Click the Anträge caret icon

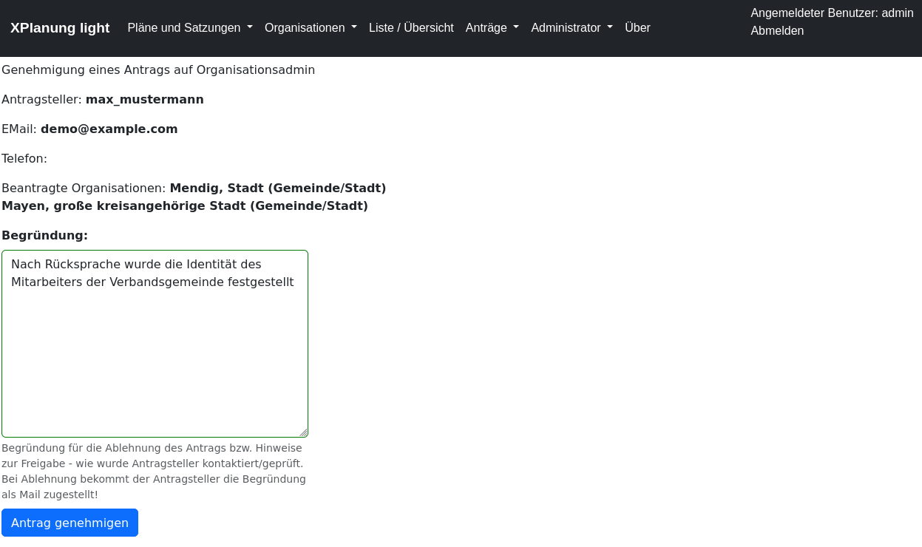point(515,27)
